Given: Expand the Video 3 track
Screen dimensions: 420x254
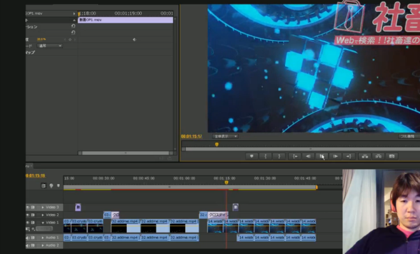Looking at the screenshot, I should click(x=43, y=207).
